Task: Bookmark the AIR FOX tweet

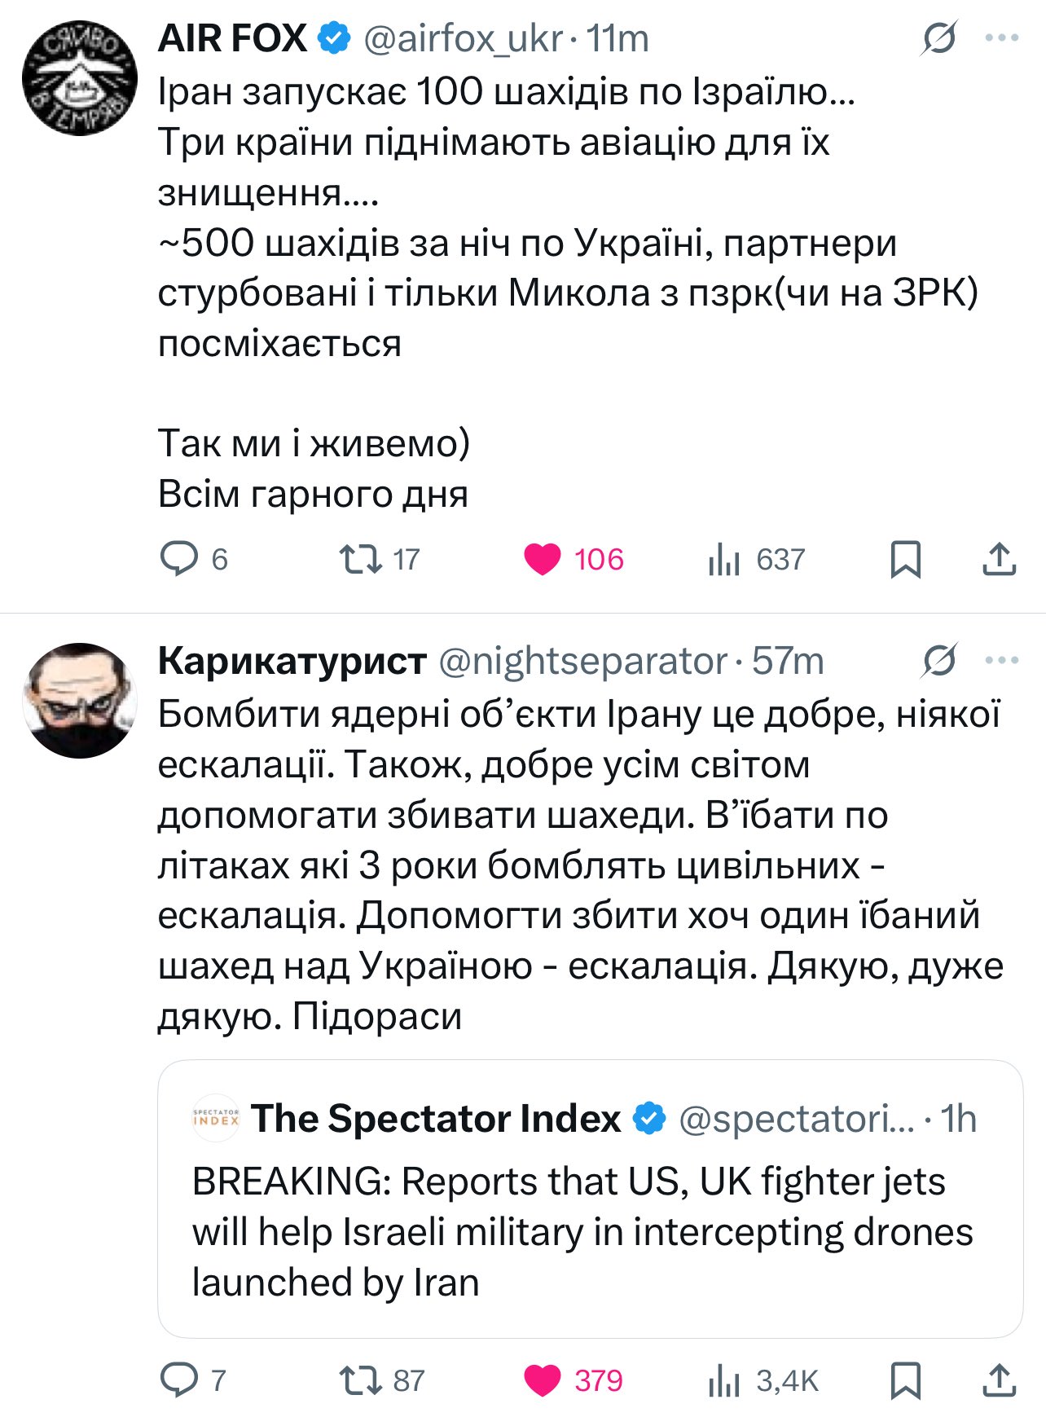Action: 906,559
